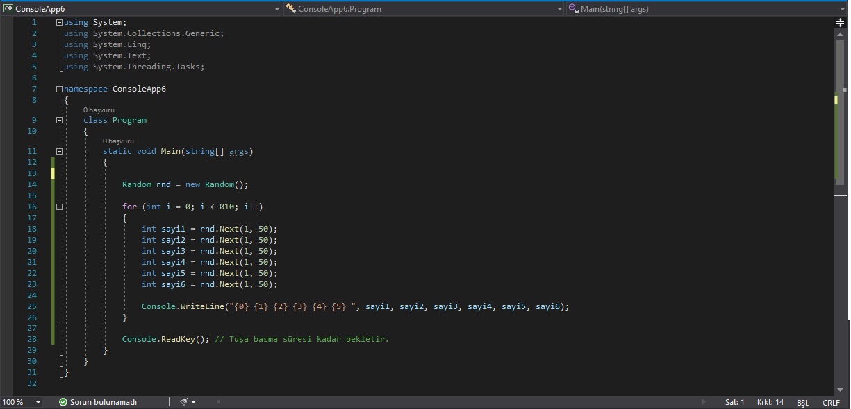Image resolution: width=851 pixels, height=409 pixels.
Task: Click the horizontal scrollbar left arrow
Action: [219, 402]
